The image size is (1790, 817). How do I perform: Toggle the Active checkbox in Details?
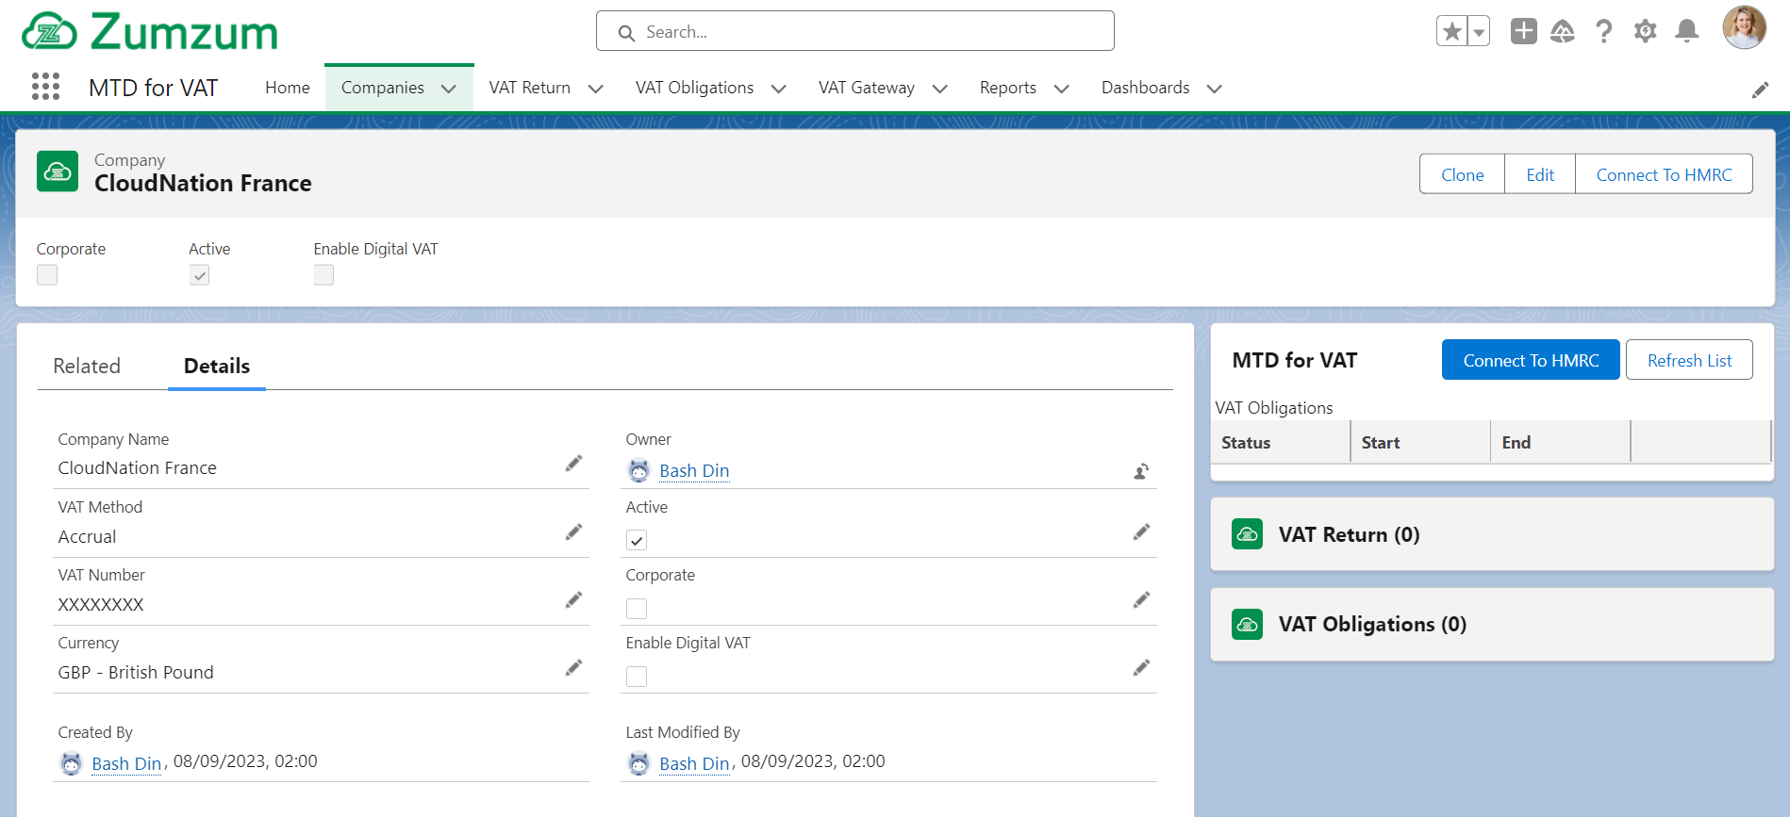click(637, 540)
